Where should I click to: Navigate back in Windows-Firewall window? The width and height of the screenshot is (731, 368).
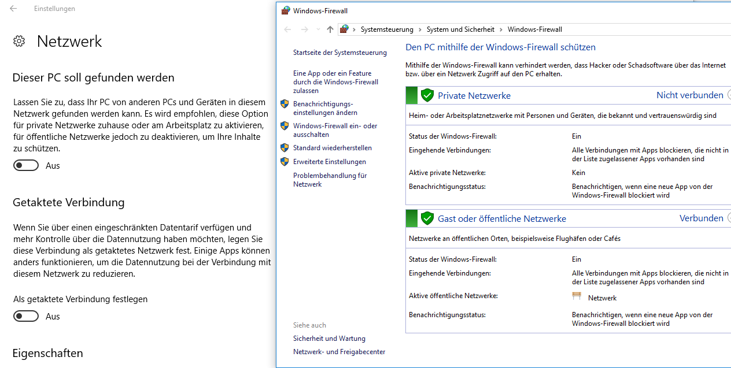(288, 29)
